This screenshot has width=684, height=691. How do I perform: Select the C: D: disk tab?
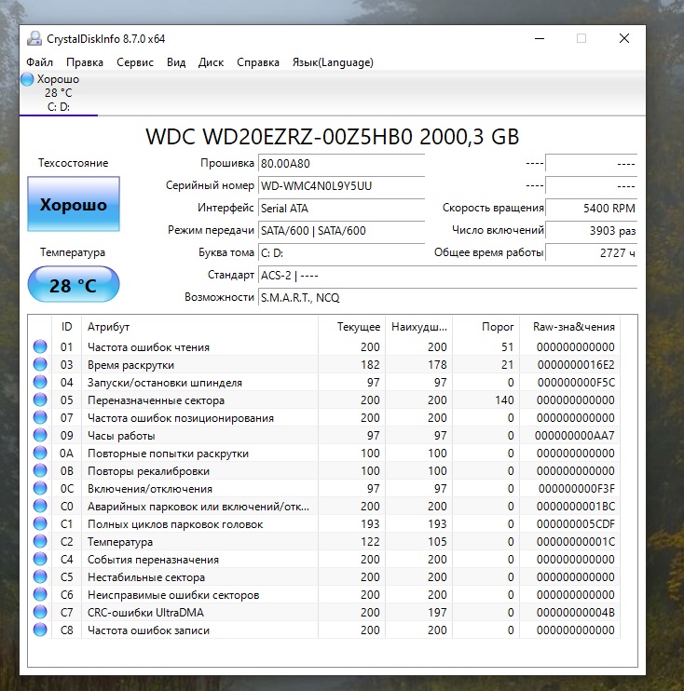58,93
